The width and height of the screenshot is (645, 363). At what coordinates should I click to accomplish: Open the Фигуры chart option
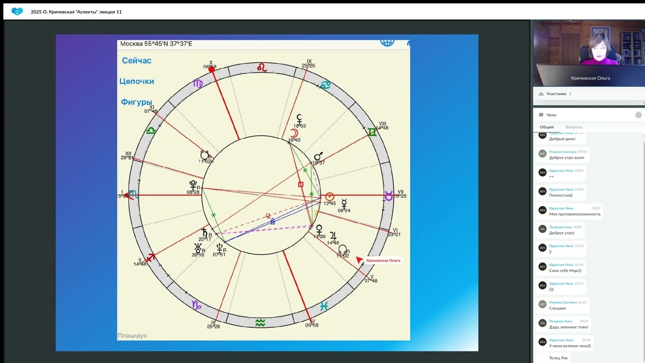137,102
